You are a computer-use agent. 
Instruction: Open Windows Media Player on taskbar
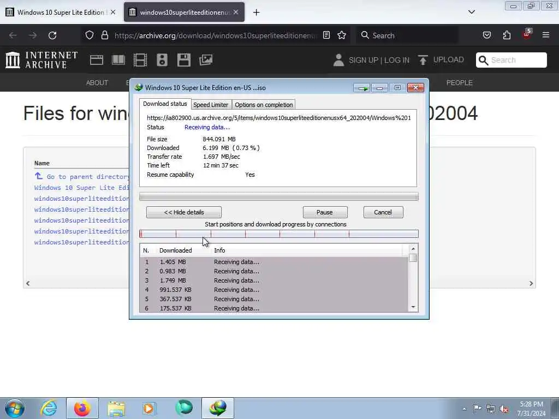(x=150, y=408)
